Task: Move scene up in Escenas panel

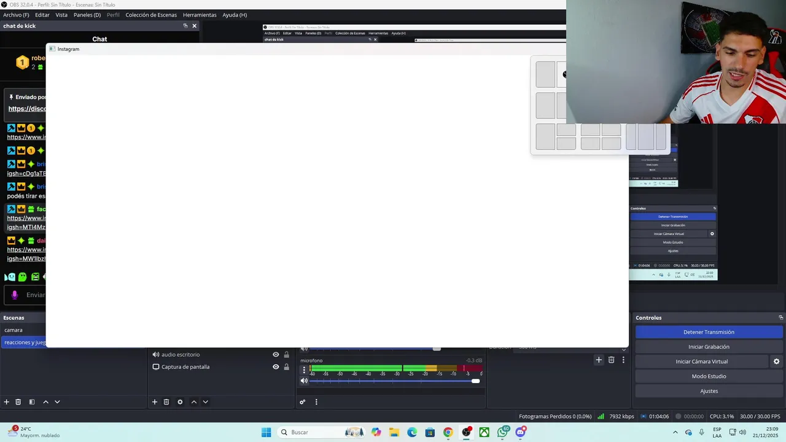Action: pyautogui.click(x=45, y=402)
